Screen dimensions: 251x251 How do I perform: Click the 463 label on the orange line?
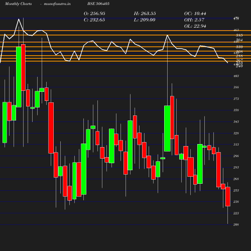pos(236,30)
